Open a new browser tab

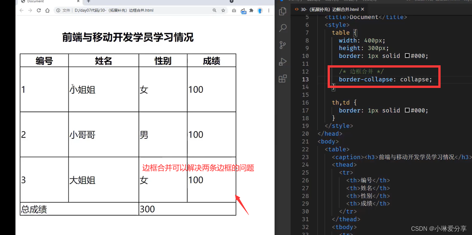tap(88, 2)
